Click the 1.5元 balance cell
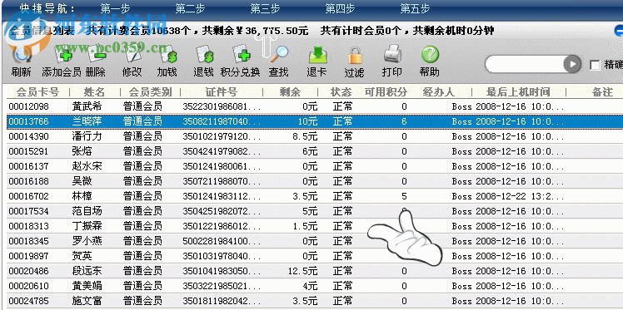This screenshot has height=310, width=623. tap(305, 226)
